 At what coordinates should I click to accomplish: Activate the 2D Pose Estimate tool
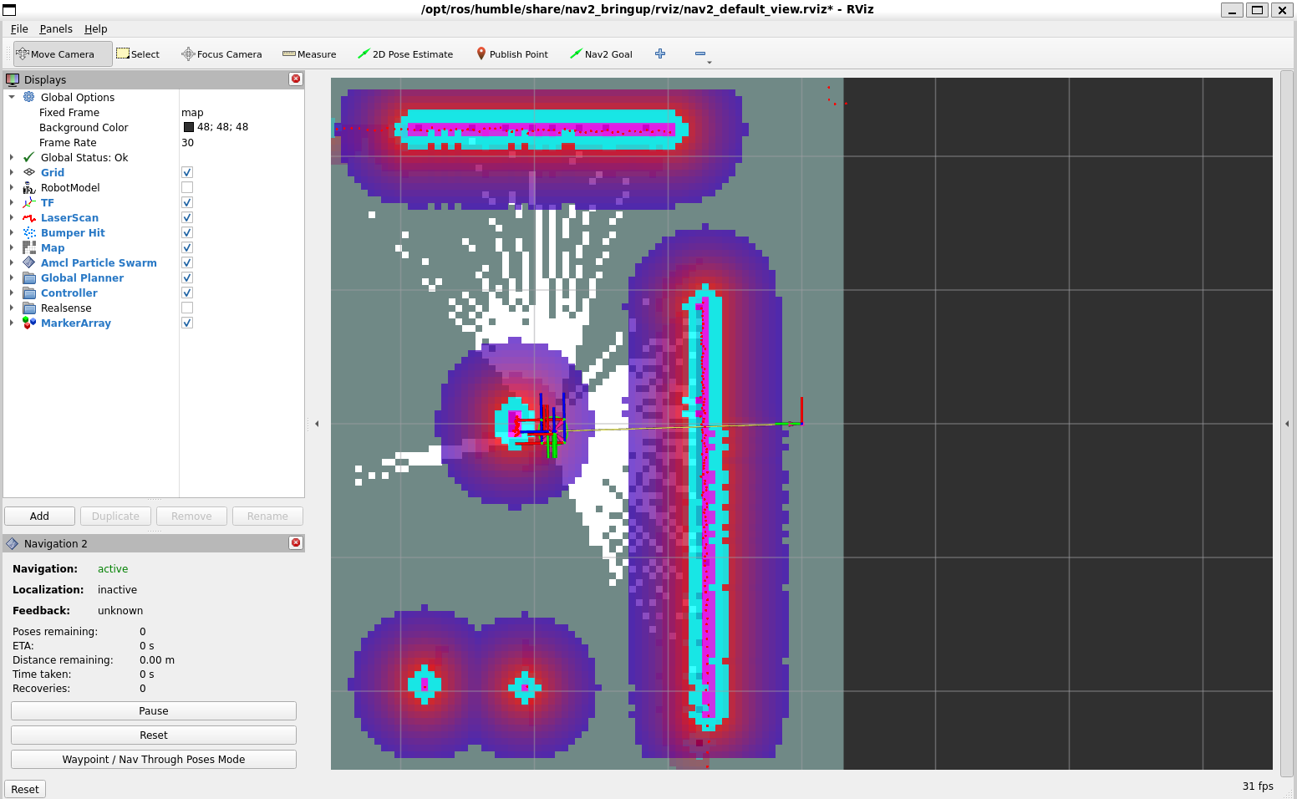pyautogui.click(x=405, y=54)
